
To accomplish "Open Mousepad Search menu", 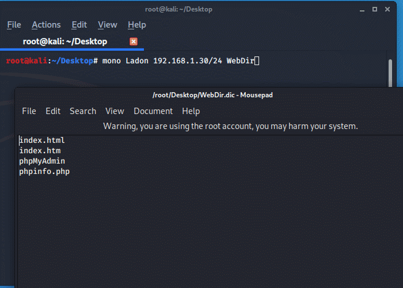I will coord(83,111).
